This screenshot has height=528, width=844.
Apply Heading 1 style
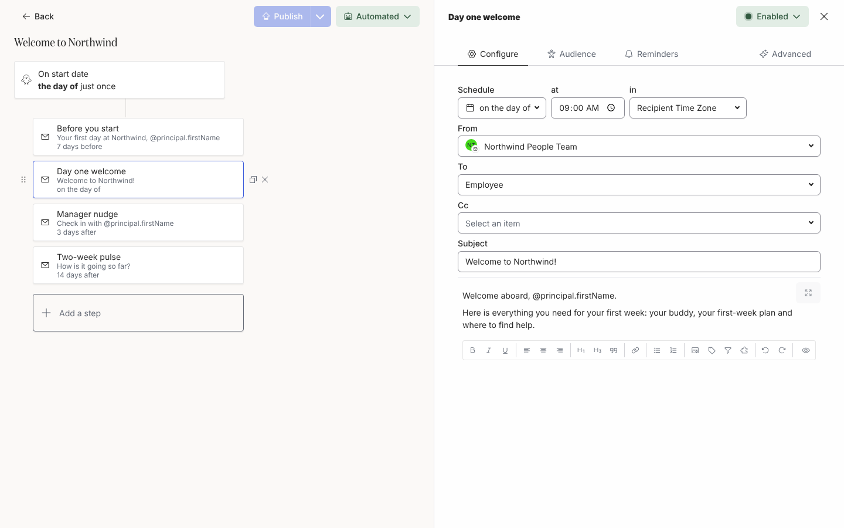point(581,350)
